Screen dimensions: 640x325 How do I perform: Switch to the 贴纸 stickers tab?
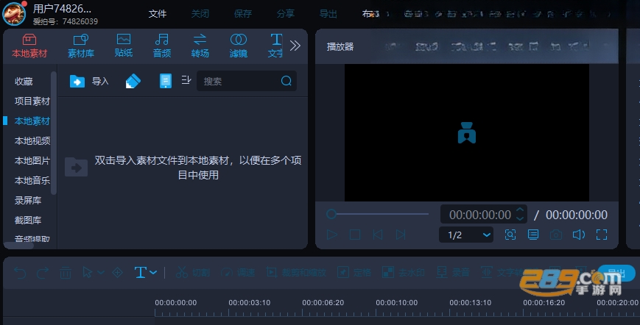pos(123,46)
